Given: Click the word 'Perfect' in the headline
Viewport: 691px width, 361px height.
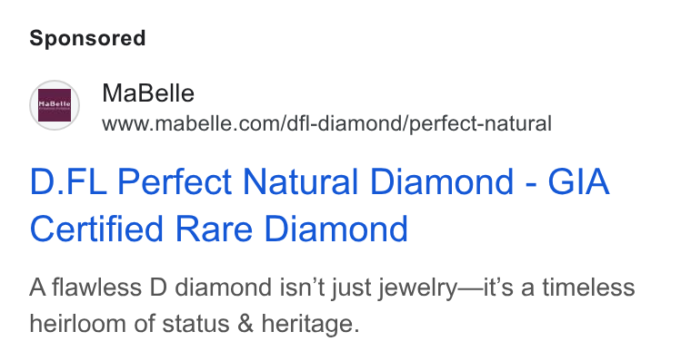Looking at the screenshot, I should [175, 181].
